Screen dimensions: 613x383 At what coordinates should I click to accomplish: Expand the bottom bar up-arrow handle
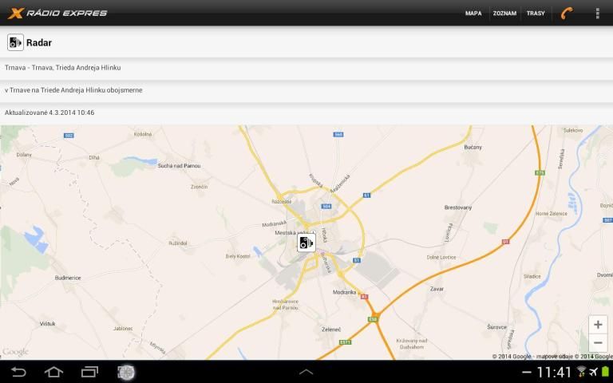[x=306, y=372]
